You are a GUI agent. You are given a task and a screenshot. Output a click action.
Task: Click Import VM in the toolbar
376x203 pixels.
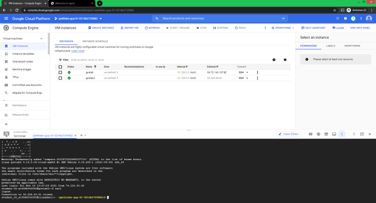(130, 28)
